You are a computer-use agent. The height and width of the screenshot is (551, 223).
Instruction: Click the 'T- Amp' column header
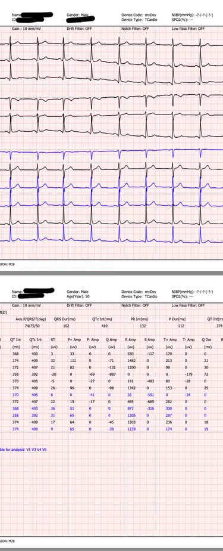coord(188,340)
